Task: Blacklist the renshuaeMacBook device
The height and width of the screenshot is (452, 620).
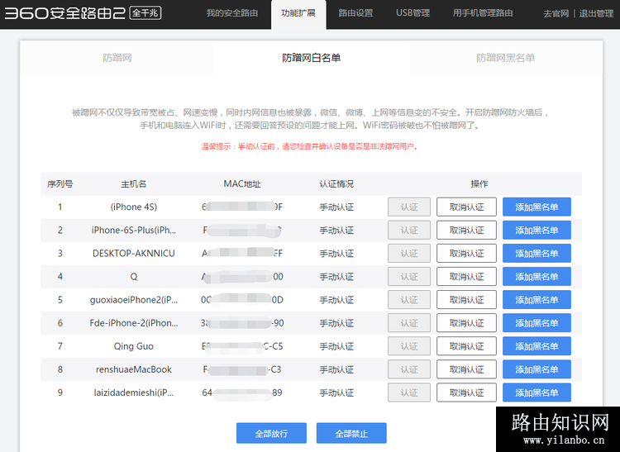Action: (537, 369)
